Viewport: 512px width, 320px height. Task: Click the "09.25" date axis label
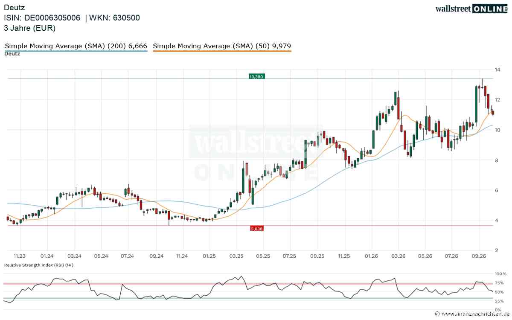(317, 256)
